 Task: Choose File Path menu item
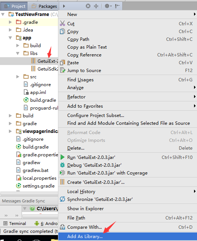(127, 218)
